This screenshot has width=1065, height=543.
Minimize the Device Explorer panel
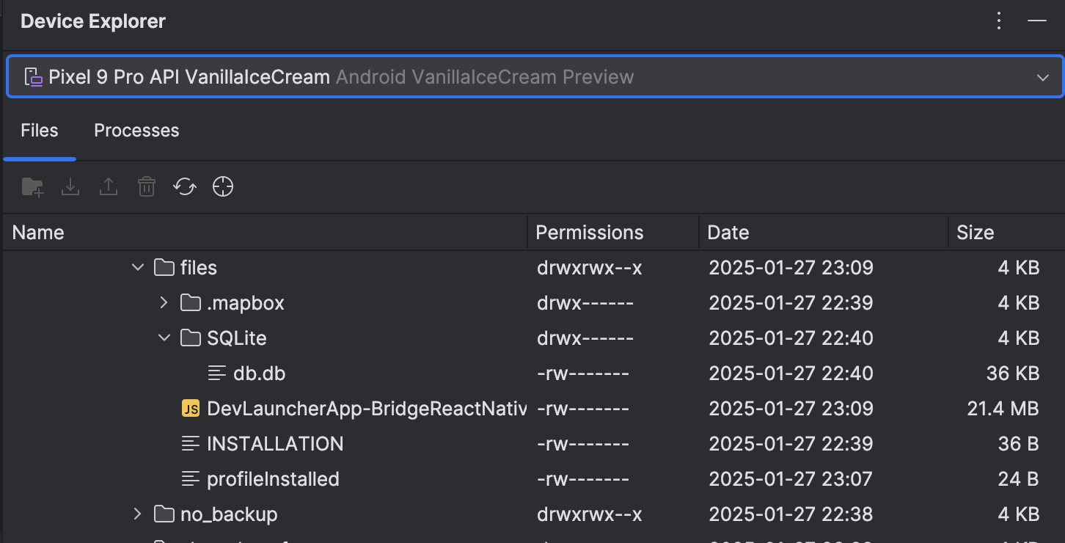tap(1037, 21)
